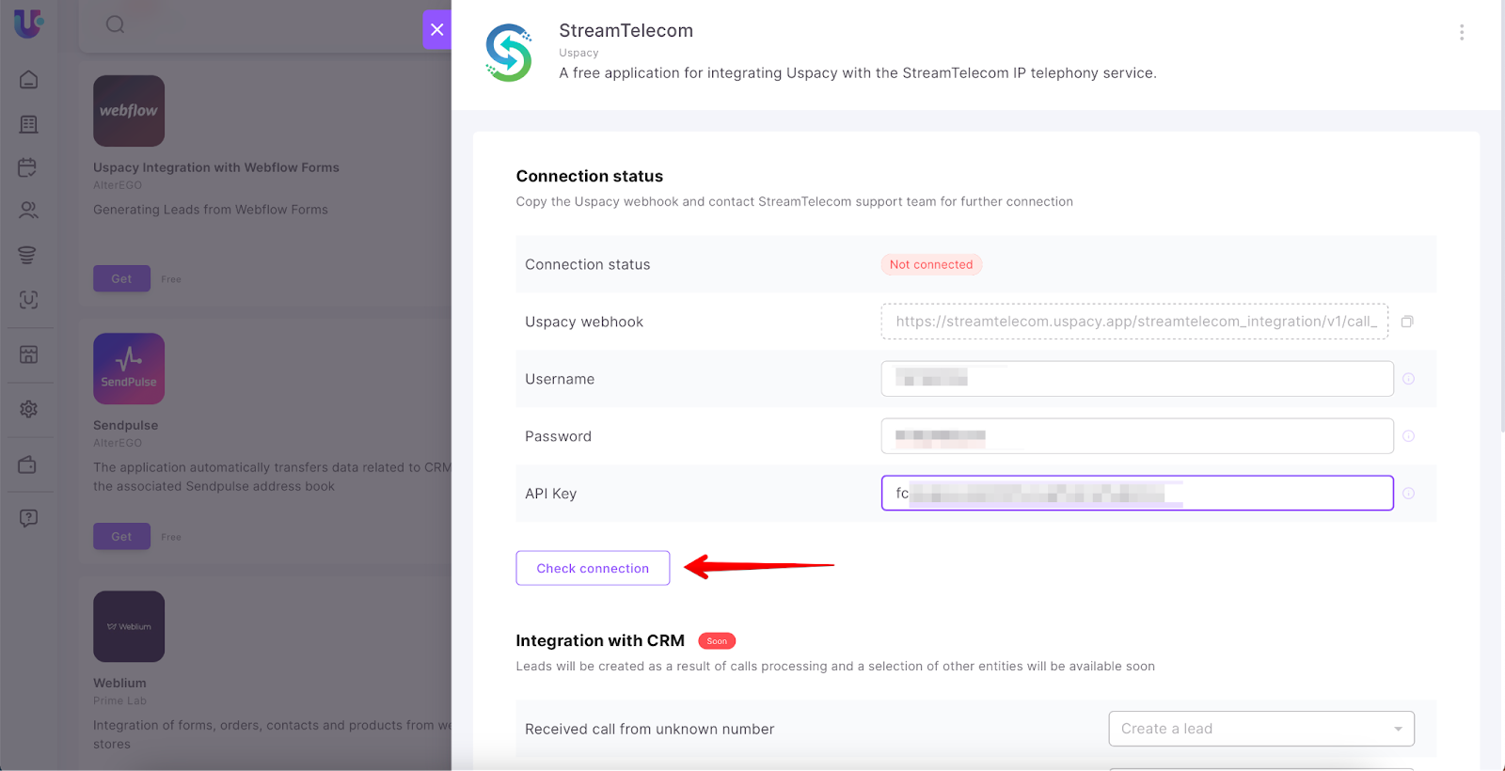1505x771 pixels.
Task: Open settings gear in sidebar
Action: (28, 409)
